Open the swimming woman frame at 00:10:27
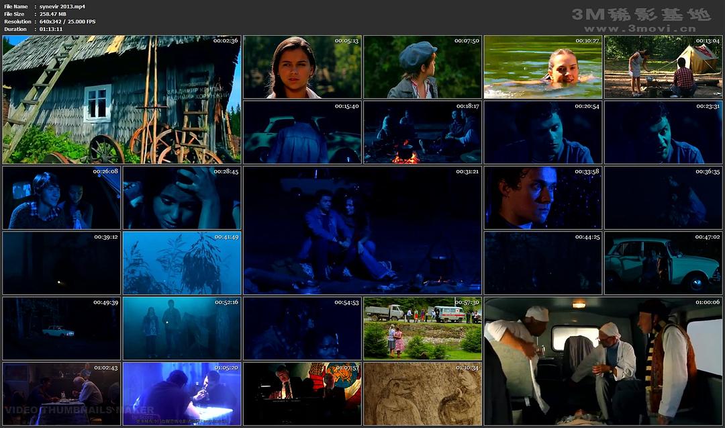 (x=542, y=67)
